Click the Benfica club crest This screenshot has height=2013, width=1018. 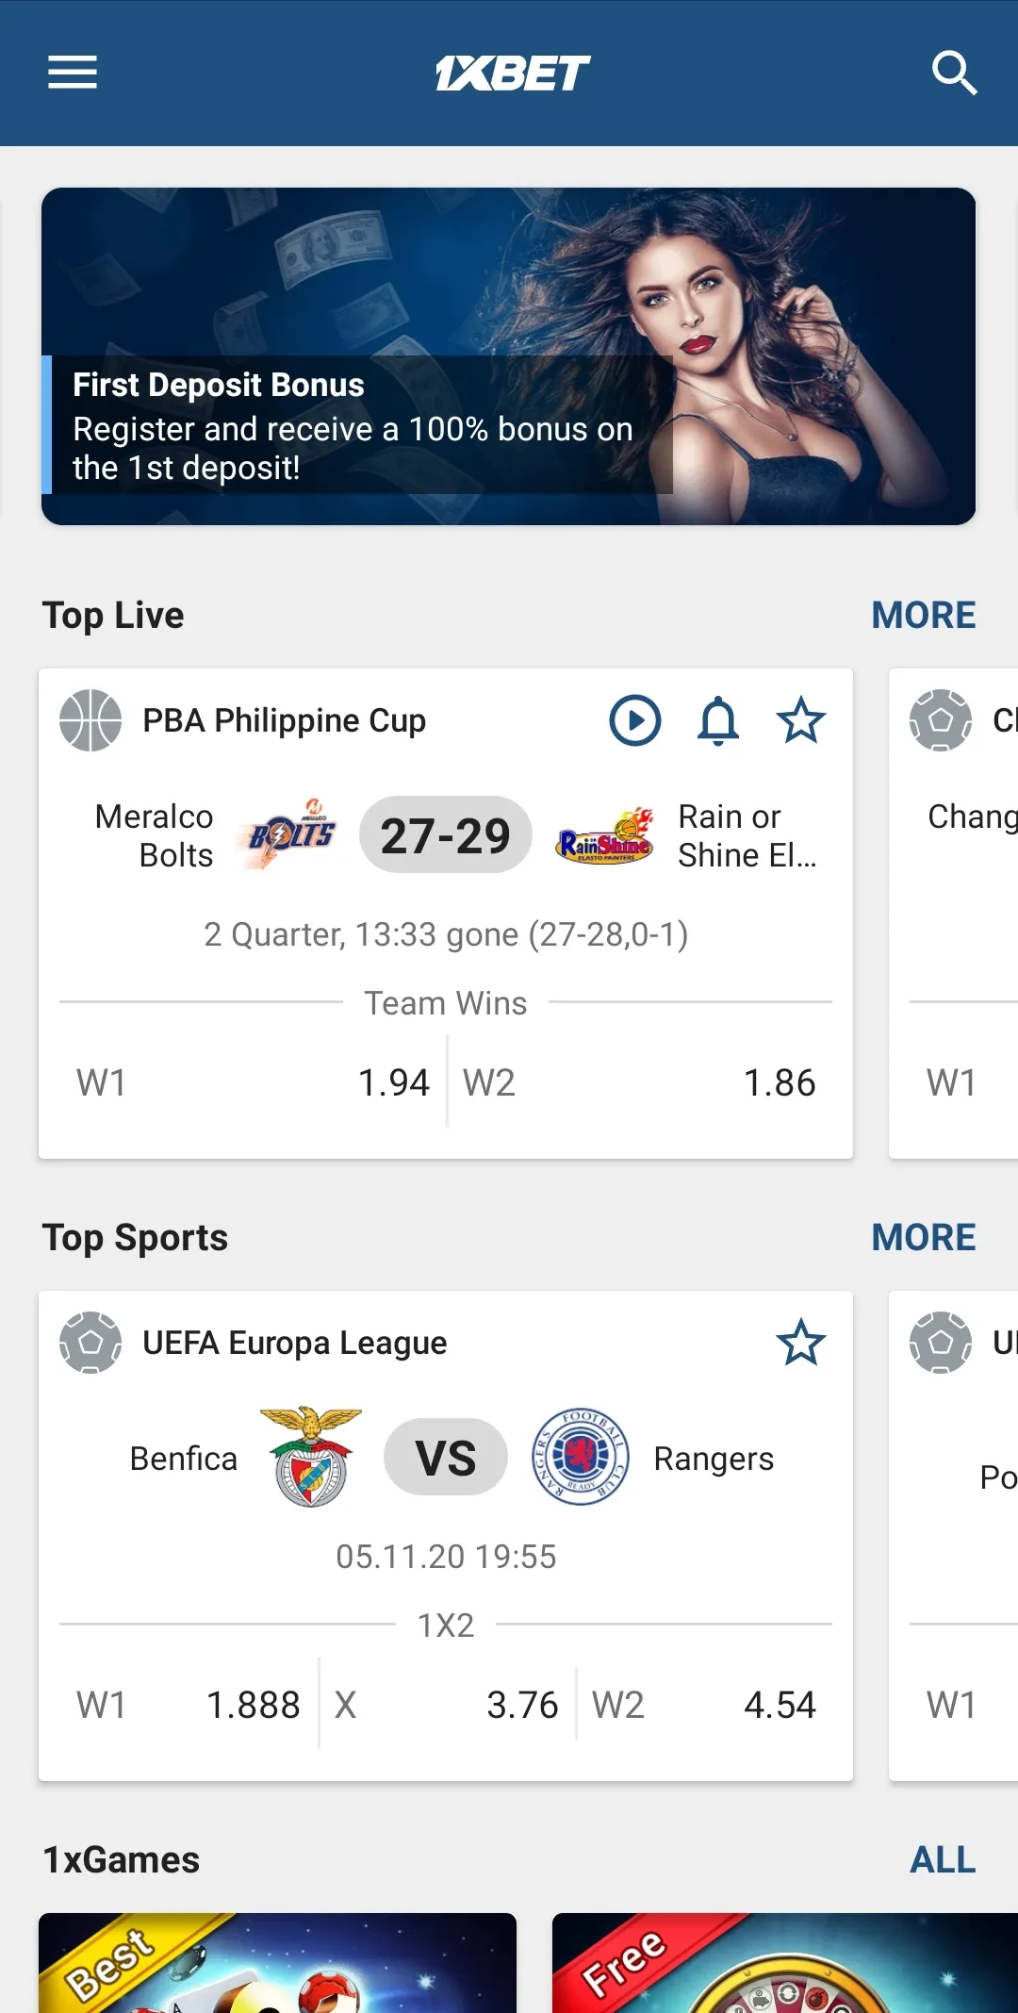(x=311, y=1458)
